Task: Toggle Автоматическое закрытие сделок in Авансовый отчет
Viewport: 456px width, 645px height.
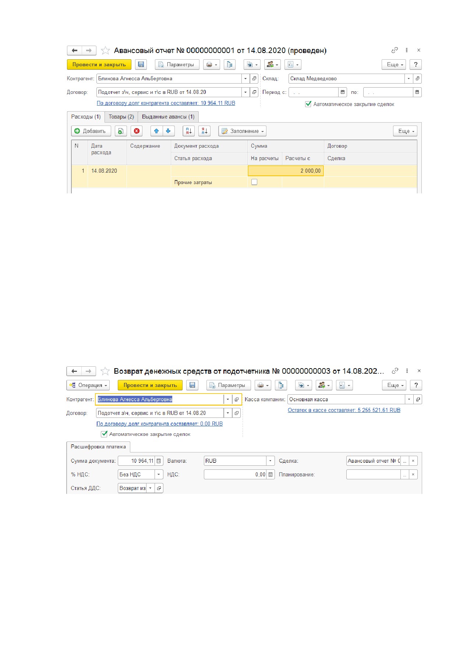Action: 308,104
